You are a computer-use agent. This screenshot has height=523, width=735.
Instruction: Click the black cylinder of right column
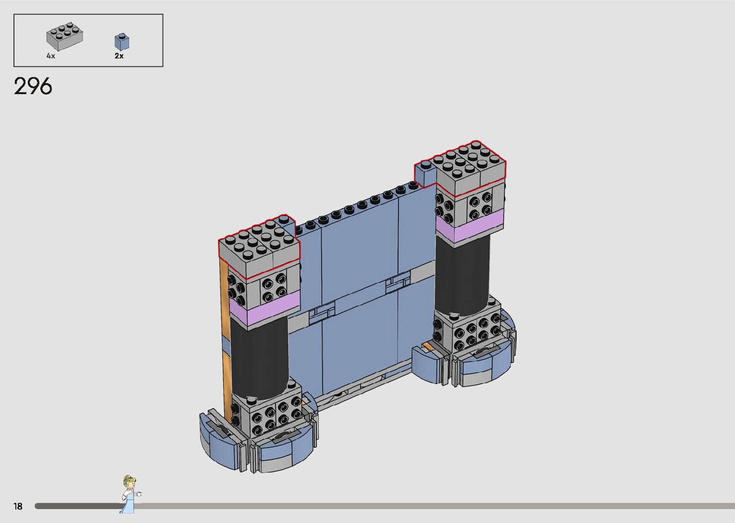pyautogui.click(x=463, y=274)
